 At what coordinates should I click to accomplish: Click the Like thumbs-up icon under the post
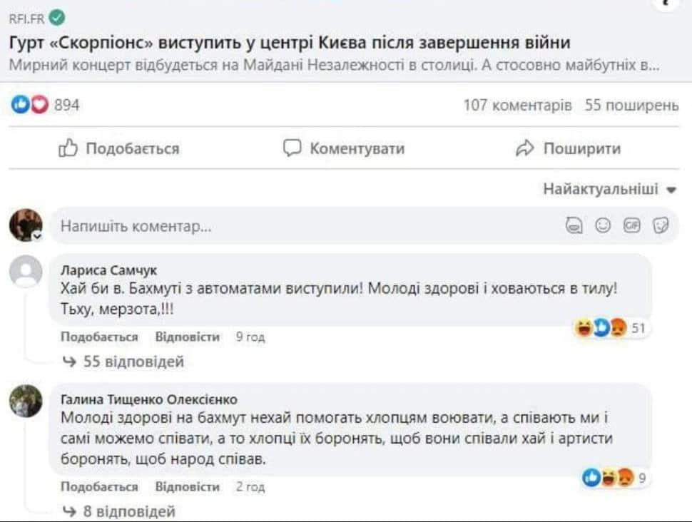coord(67,148)
